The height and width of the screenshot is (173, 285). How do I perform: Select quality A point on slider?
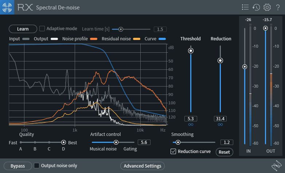click(x=21, y=142)
